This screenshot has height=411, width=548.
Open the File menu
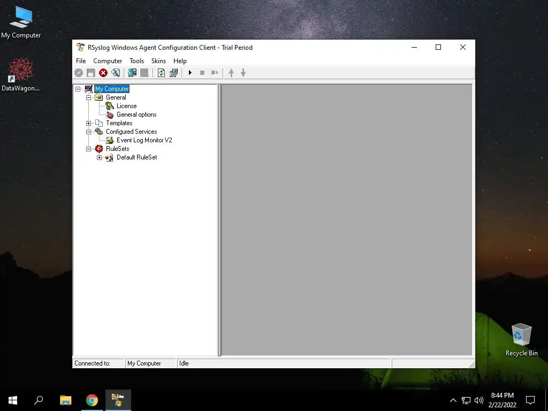pos(81,61)
